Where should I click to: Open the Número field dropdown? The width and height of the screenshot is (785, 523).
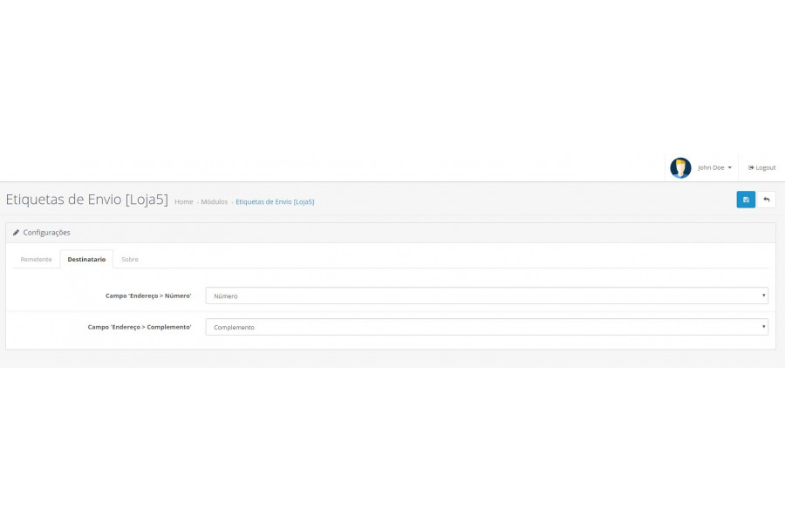click(487, 295)
